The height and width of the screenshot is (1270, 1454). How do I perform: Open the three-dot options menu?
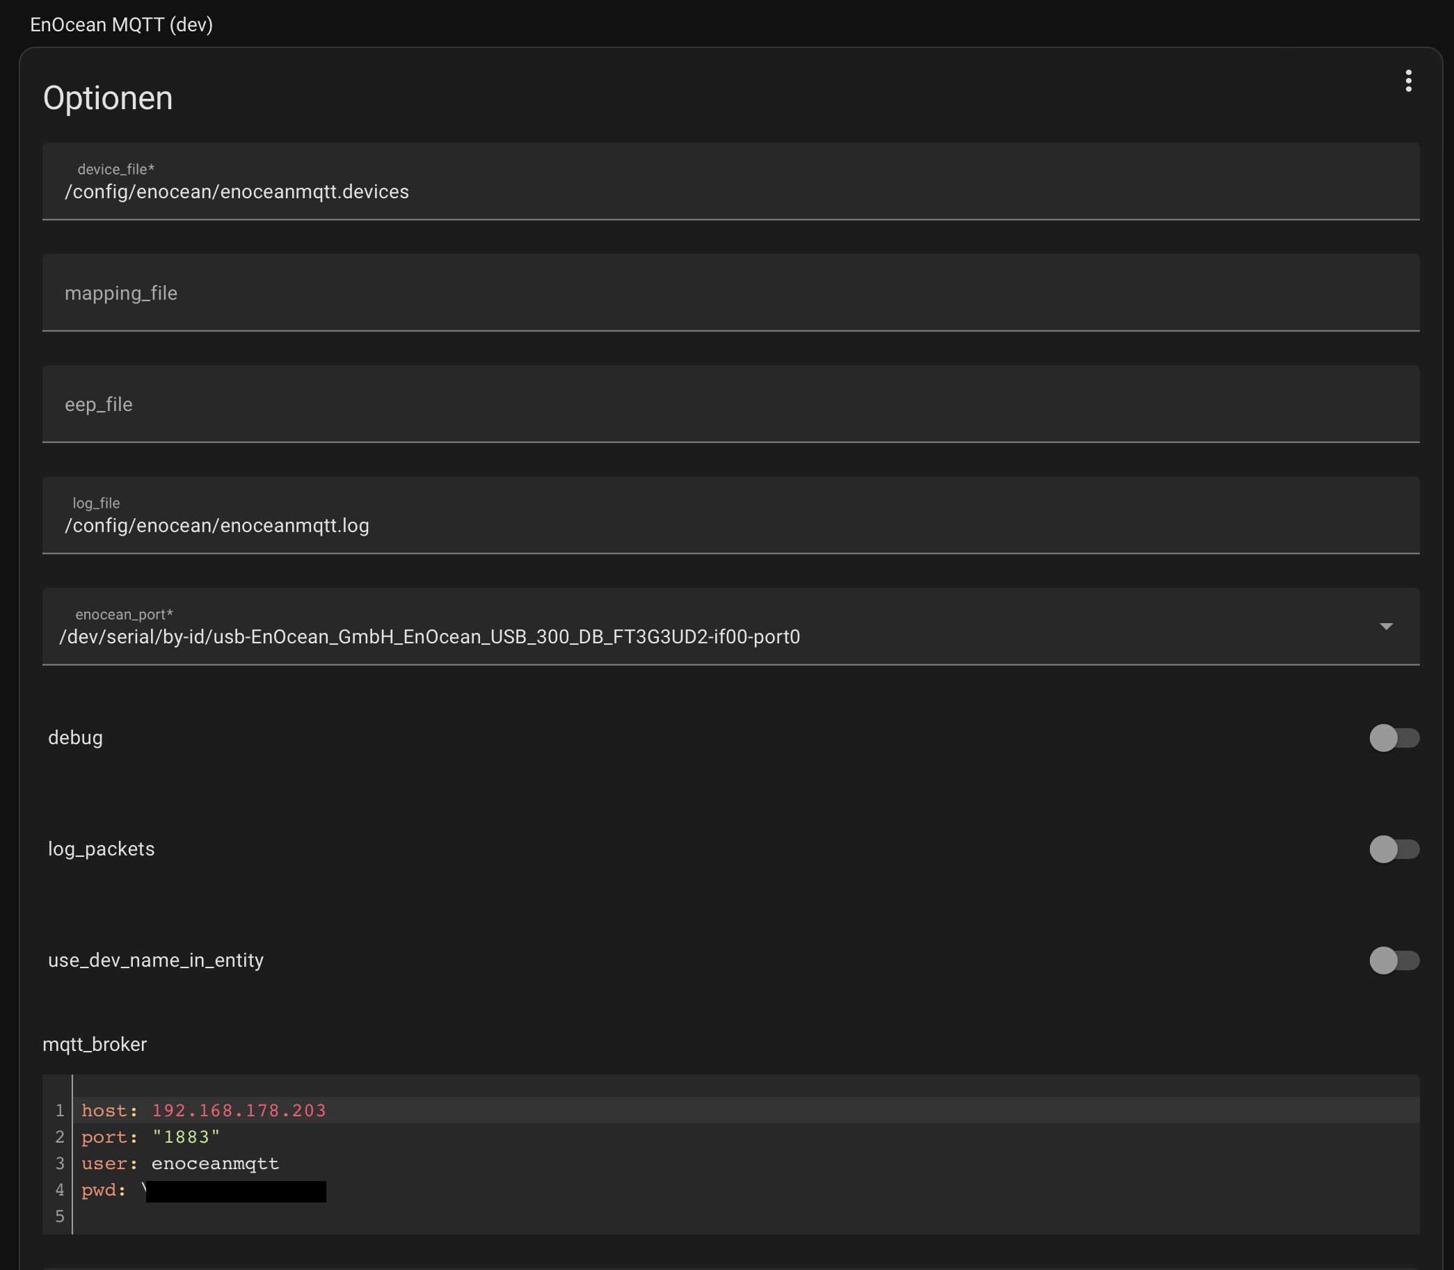(x=1408, y=81)
